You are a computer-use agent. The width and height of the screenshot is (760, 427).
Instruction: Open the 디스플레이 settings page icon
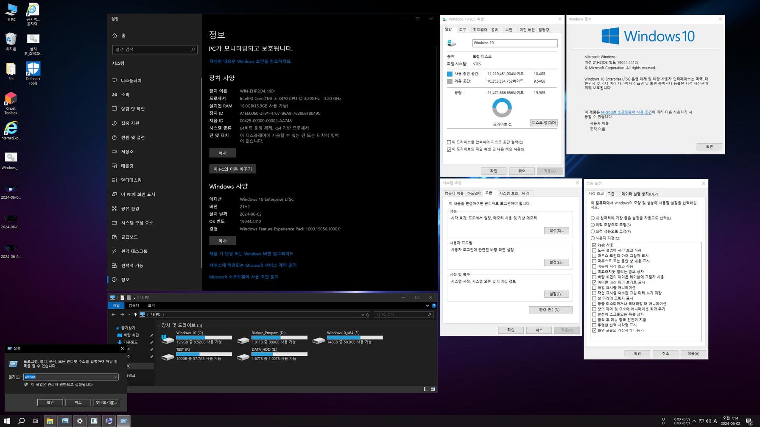click(x=114, y=80)
